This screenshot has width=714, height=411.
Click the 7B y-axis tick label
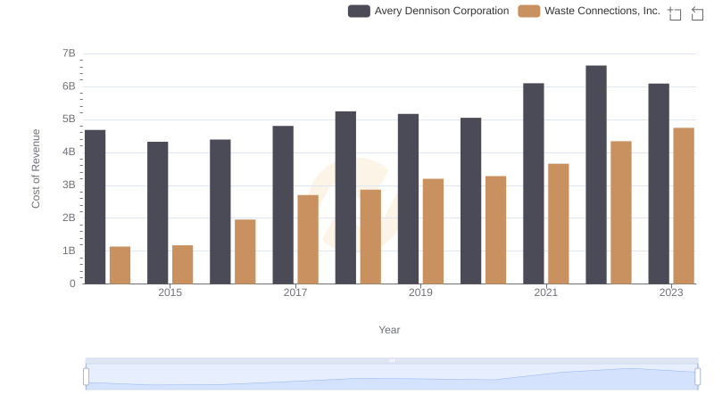[68, 54]
